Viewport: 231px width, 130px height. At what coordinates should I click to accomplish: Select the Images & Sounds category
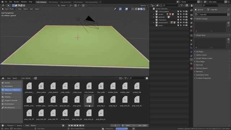tap(11, 100)
